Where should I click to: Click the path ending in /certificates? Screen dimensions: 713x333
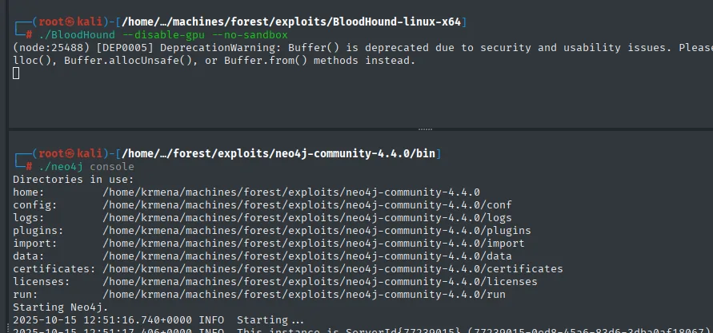pyautogui.click(x=332, y=268)
